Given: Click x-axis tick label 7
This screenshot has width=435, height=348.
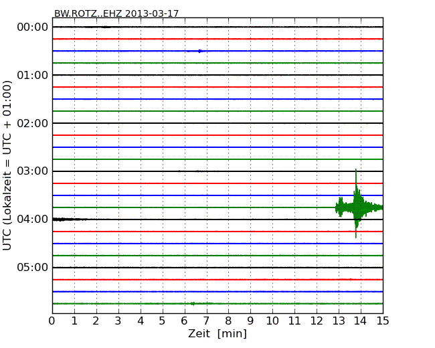Looking at the screenshot, I should point(206,321).
